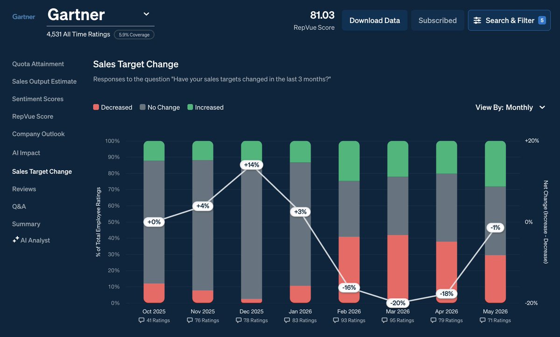Click the 83 Ratings label under Jan 2026
The width and height of the screenshot is (560, 337).
[304, 320]
